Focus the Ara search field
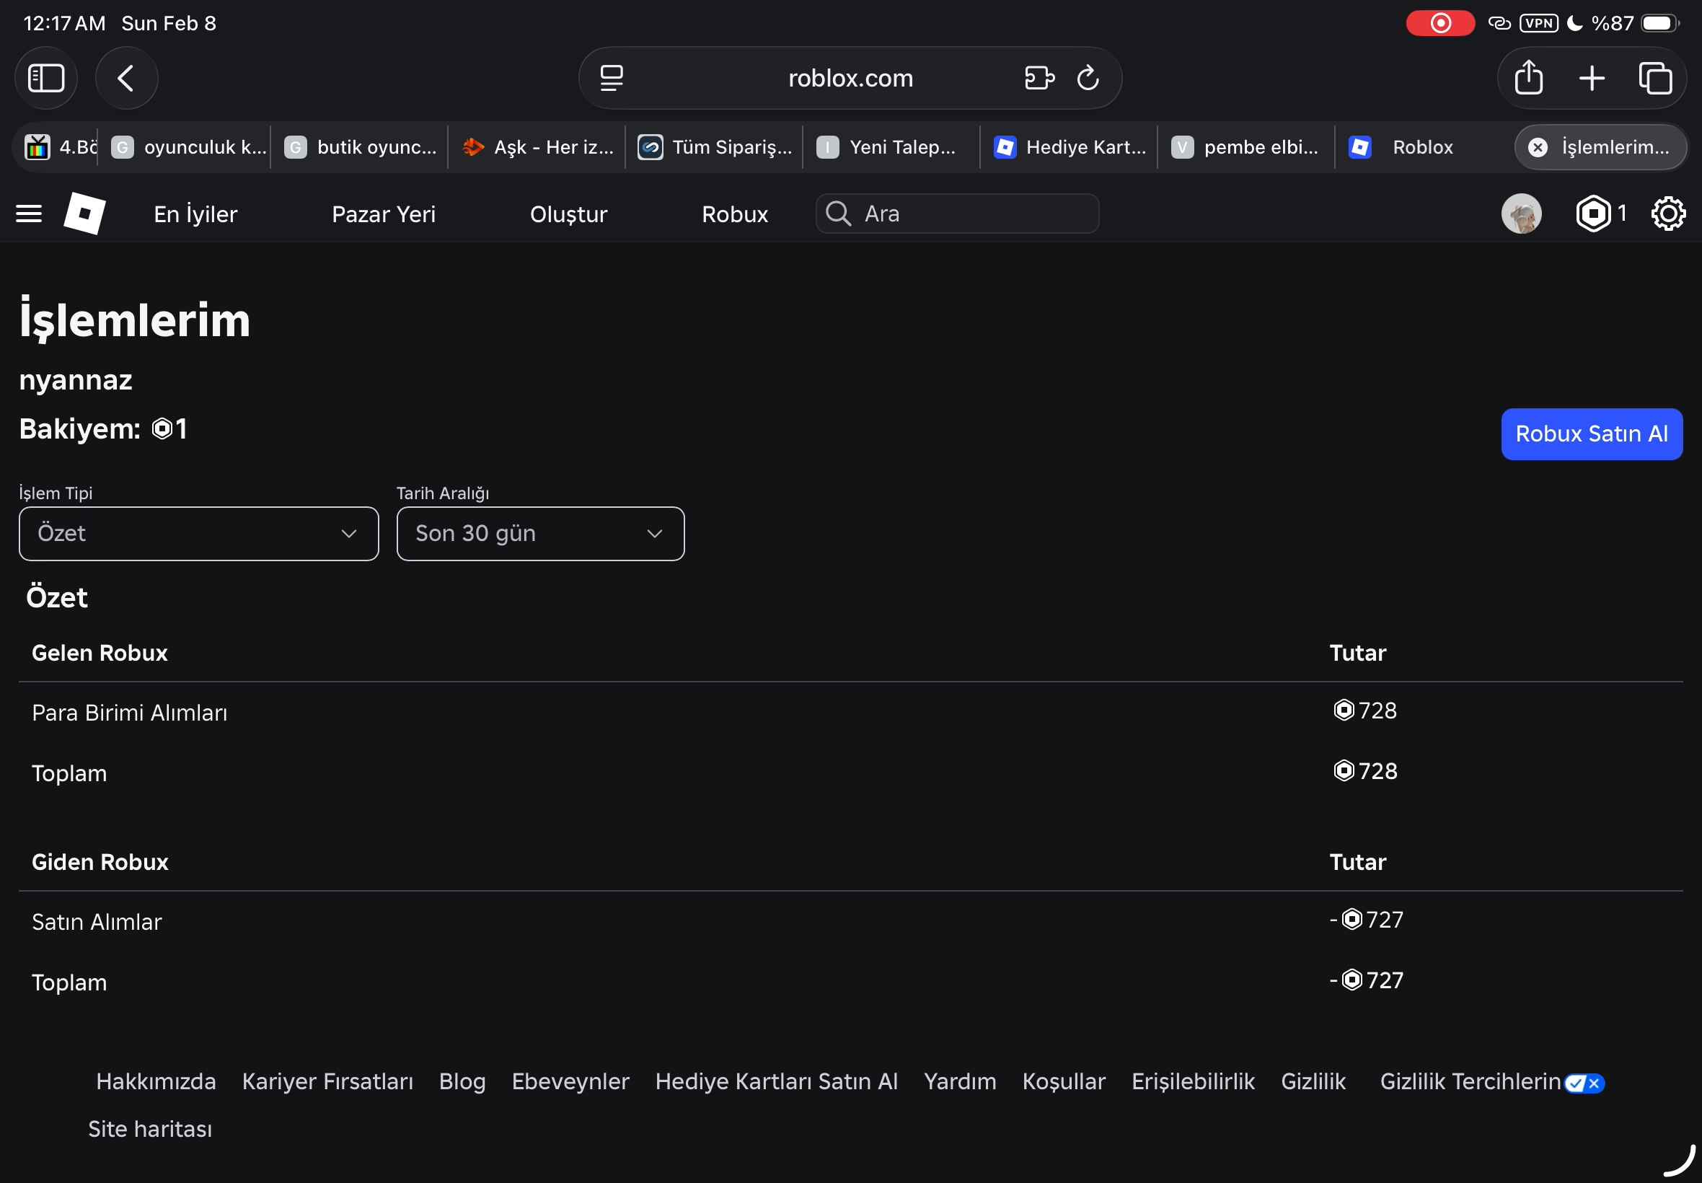 pos(957,214)
